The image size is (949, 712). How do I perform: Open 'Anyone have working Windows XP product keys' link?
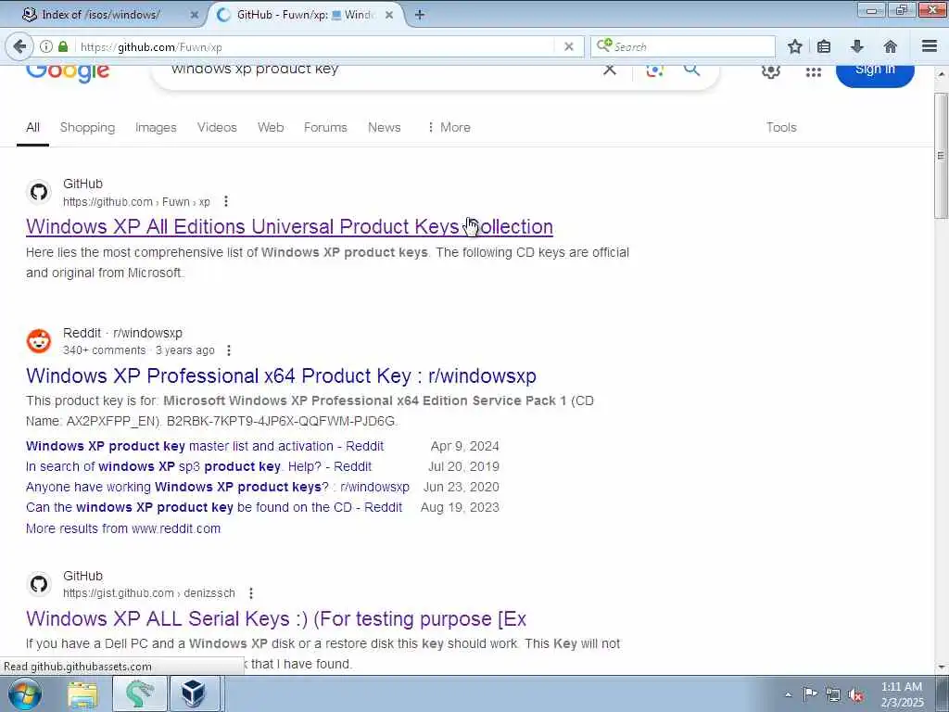[217, 488]
